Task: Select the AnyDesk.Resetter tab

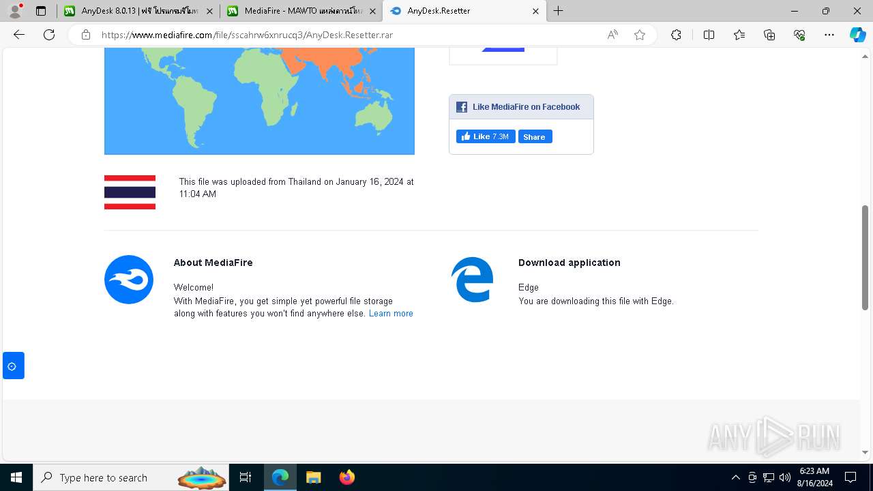Action: (464, 11)
